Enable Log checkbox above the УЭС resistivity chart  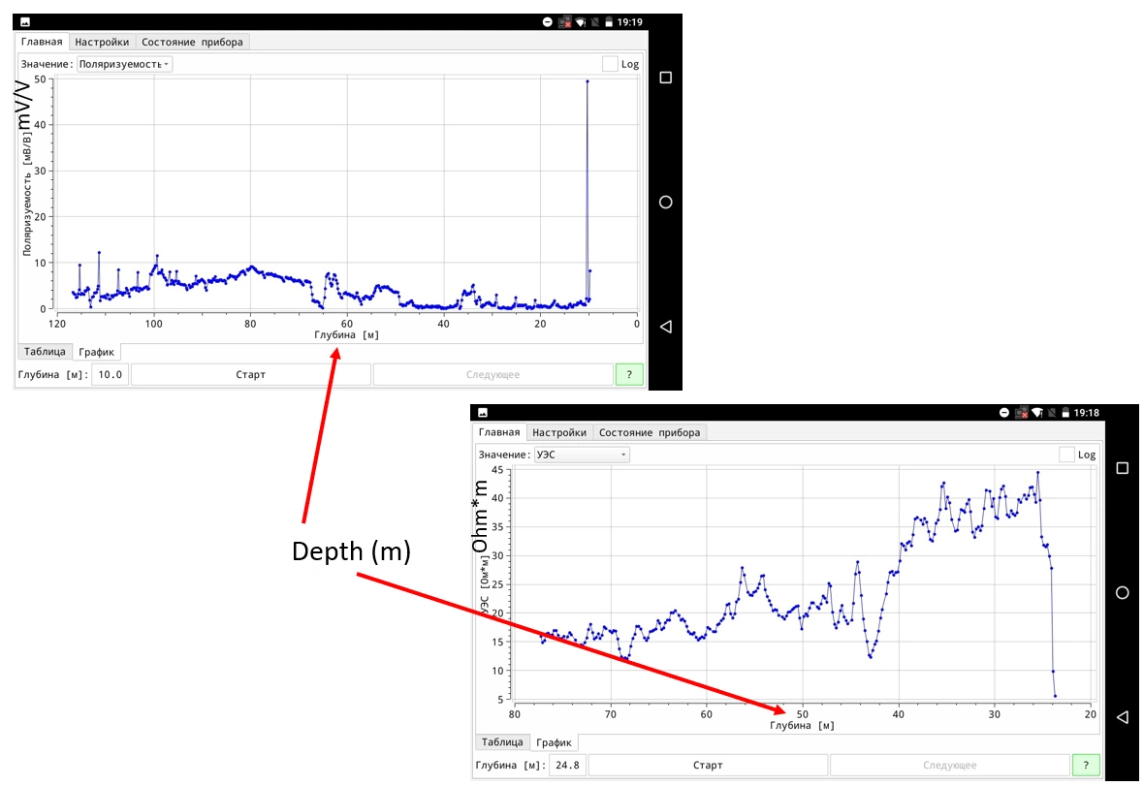coord(1067,455)
